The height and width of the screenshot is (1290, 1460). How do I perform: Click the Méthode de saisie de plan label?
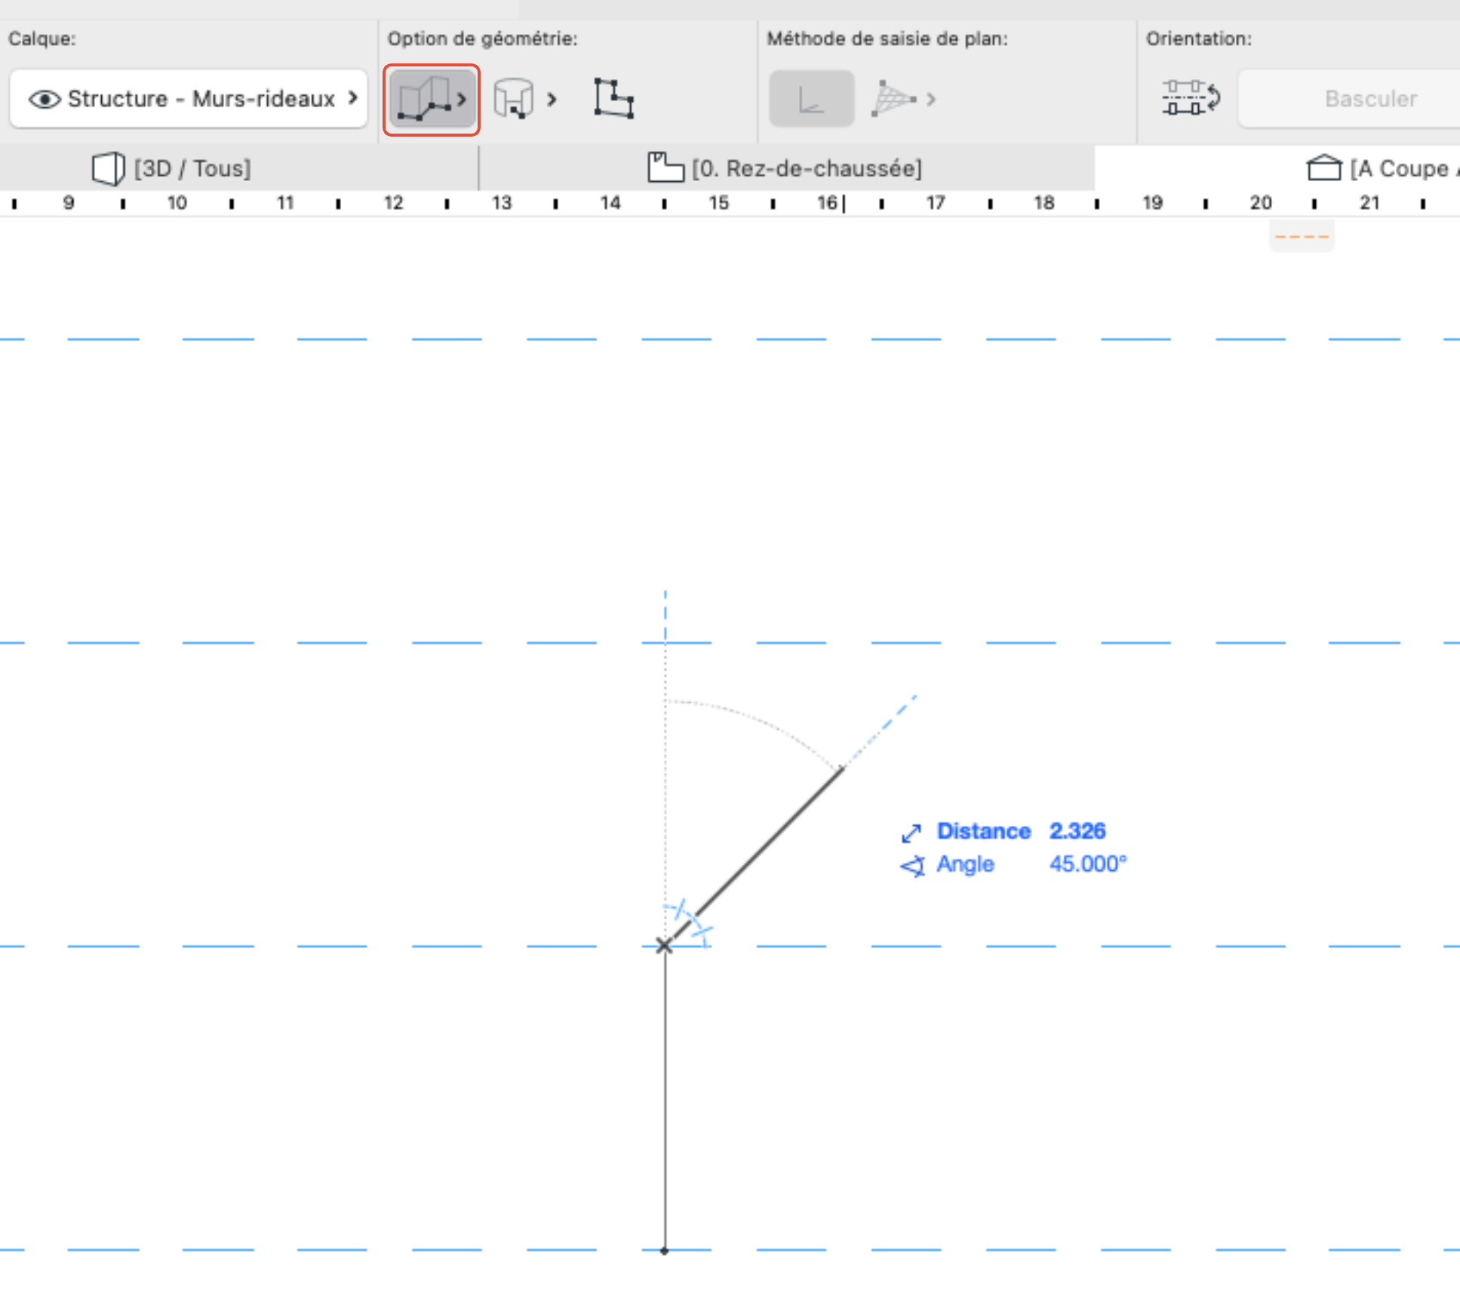pyautogui.click(x=887, y=38)
